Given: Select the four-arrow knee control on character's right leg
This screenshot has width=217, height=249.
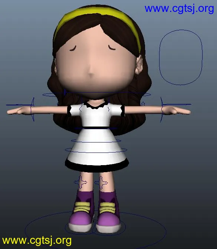Looking at the screenshot, I should pyautogui.click(x=80, y=182).
